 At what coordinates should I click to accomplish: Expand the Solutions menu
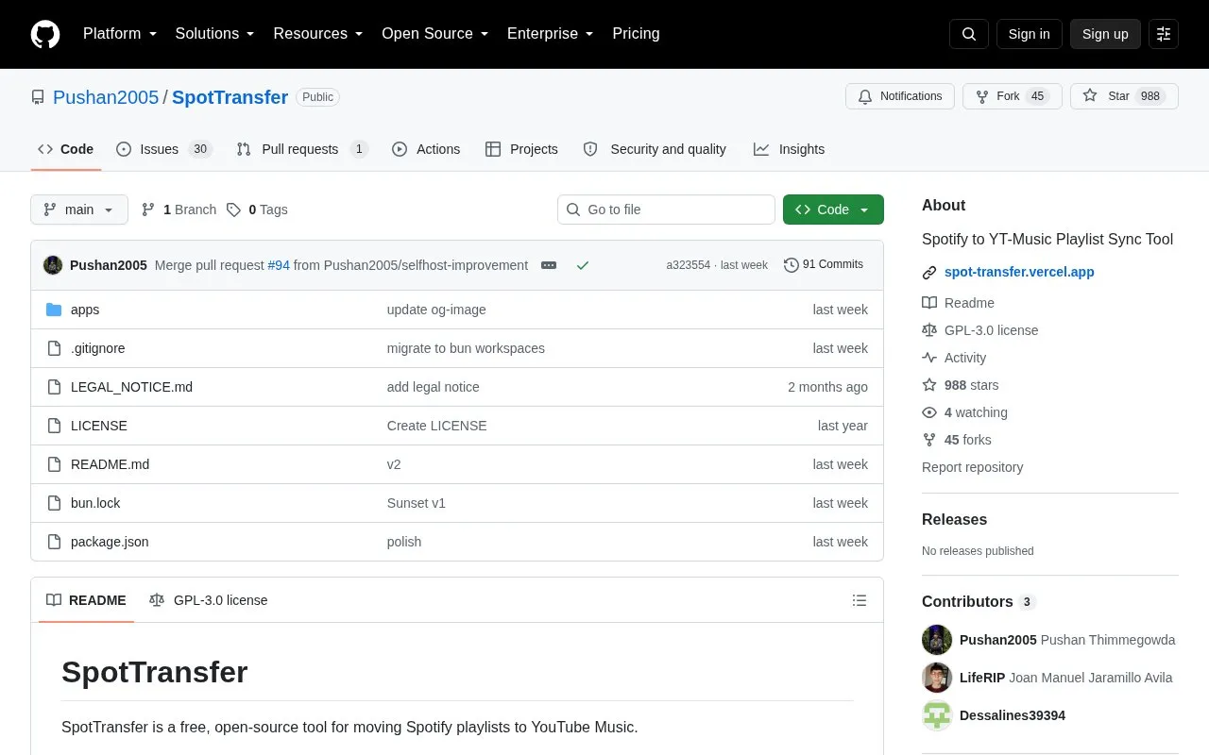(215, 34)
